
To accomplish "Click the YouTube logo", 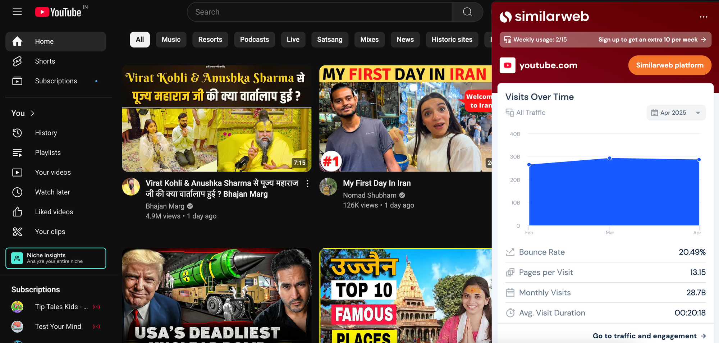I will pyautogui.click(x=58, y=12).
